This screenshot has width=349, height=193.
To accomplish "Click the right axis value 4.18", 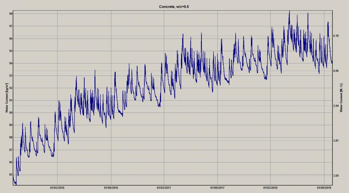I will click(336, 36).
